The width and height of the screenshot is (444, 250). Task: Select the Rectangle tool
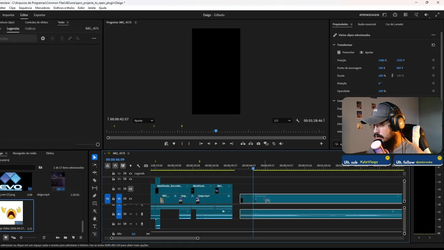pos(95,203)
